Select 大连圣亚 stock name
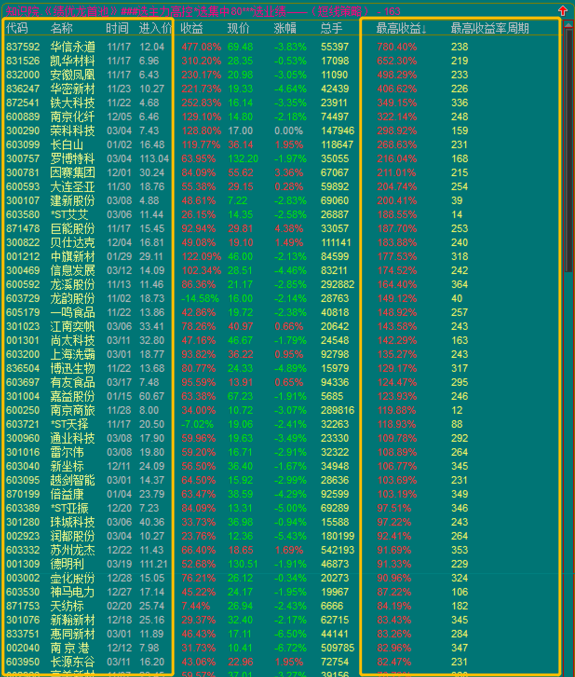This screenshot has width=575, height=677. [73, 186]
